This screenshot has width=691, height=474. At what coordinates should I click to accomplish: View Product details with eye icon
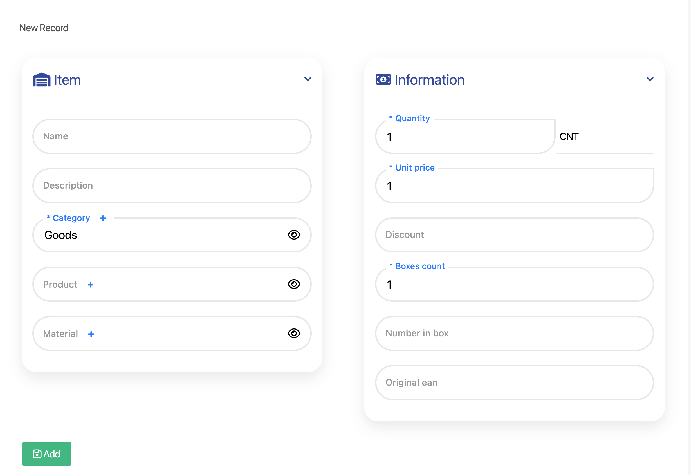pos(294,284)
